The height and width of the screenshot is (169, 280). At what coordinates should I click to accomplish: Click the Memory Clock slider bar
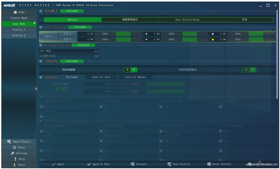pyautogui.click(x=211, y=84)
